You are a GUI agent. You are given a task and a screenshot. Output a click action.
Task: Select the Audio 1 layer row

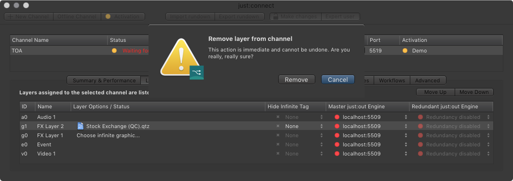point(256,117)
